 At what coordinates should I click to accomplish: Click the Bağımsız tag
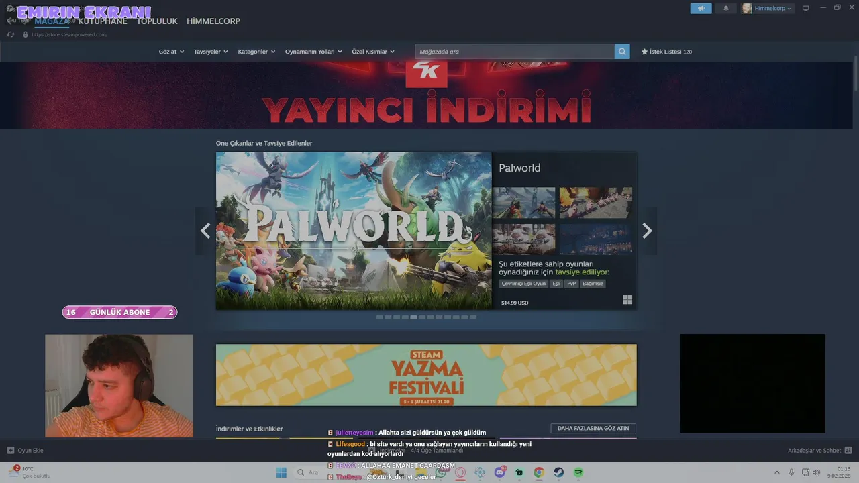[x=593, y=284]
